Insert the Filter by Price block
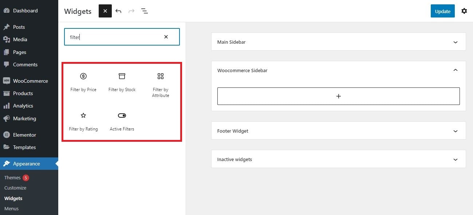Image resolution: width=473 pixels, height=215 pixels. tap(83, 82)
